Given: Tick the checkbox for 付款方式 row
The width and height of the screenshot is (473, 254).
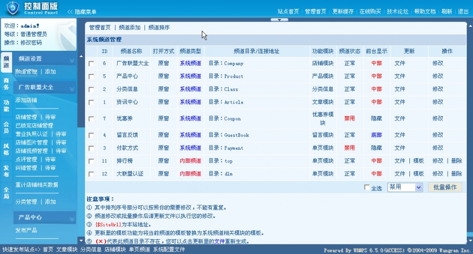Looking at the screenshot, I should click(x=91, y=148).
